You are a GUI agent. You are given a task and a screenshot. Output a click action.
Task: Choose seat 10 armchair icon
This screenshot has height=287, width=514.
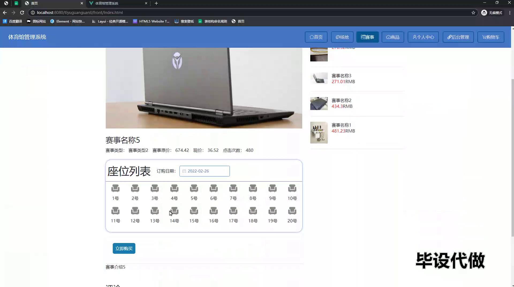pyautogui.click(x=292, y=188)
